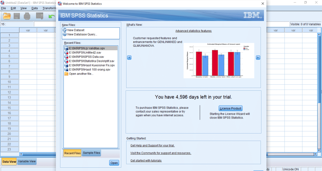Select New Dataset in New Files
This screenshot has height=171, width=322.
pos(76,30)
